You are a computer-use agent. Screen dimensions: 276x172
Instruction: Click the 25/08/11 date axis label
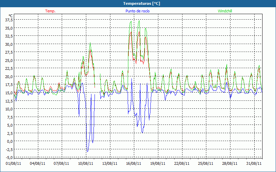[206, 163]
